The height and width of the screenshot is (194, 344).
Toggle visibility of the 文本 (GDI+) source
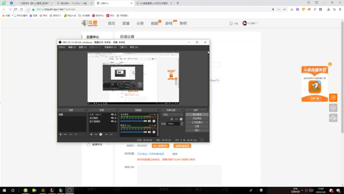tap(112, 115)
